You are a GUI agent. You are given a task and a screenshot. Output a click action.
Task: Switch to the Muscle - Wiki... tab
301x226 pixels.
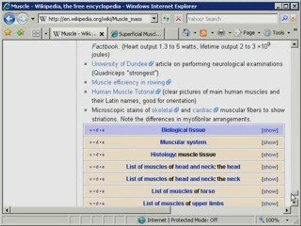click(x=75, y=34)
